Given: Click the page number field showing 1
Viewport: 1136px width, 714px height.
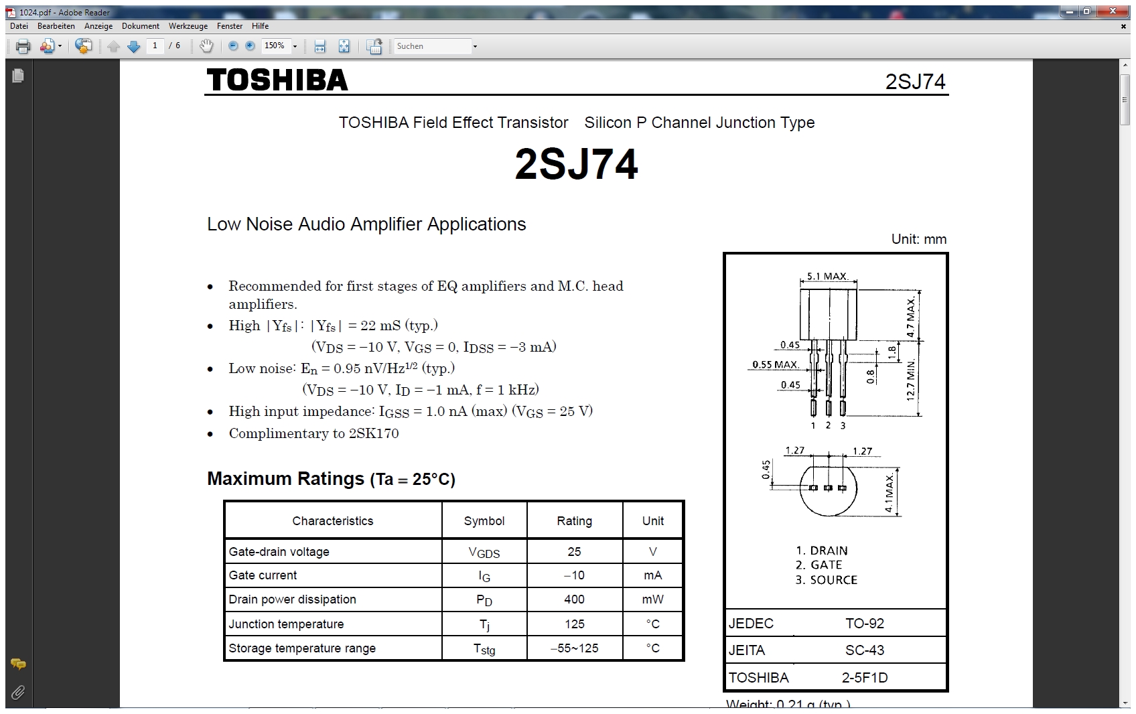Looking at the screenshot, I should tap(155, 46).
